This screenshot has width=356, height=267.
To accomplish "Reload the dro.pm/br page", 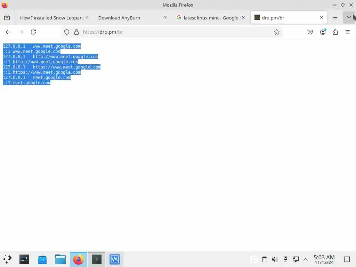I will pos(33,32).
